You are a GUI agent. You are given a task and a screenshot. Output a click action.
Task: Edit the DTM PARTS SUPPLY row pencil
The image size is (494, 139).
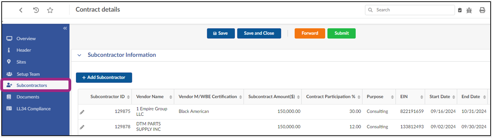(x=82, y=127)
